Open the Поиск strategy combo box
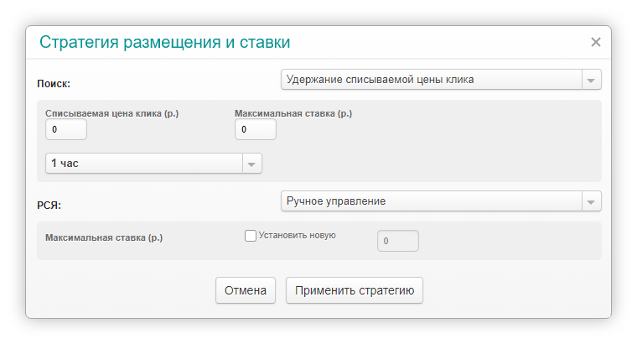Viewport: 637px width, 344px height. pyautogui.click(x=441, y=80)
